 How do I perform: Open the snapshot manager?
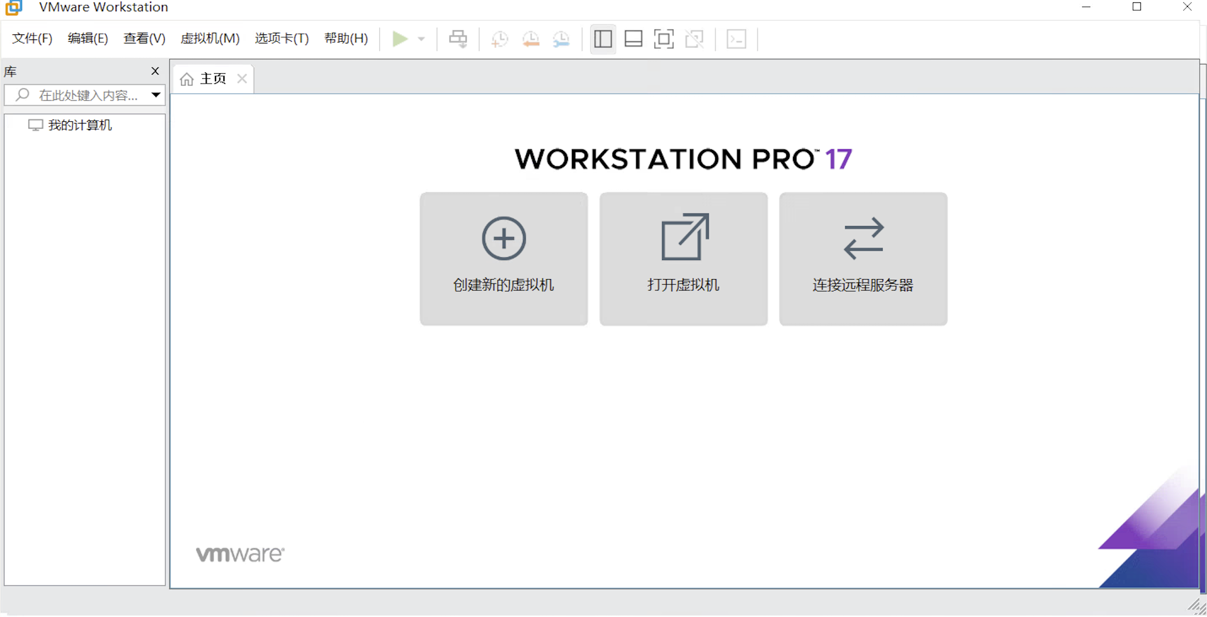click(x=561, y=38)
